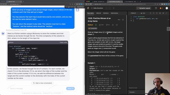Click the '1535. Find the Winner of an Array Game' title
This screenshot has width=170, height=95.
99,20
